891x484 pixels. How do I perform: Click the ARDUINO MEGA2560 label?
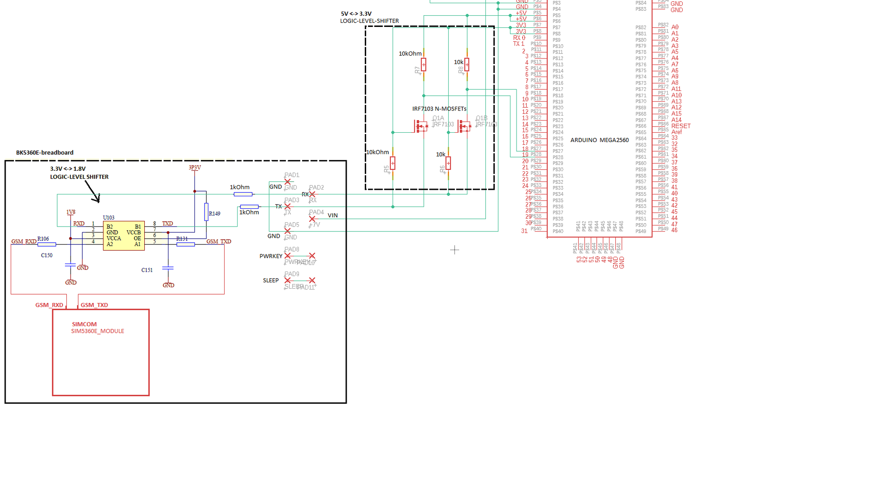coord(600,140)
